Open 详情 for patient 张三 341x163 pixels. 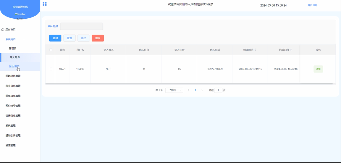(318, 69)
